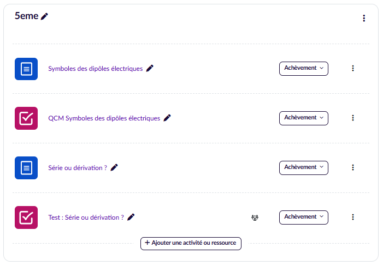Open Test : Série ou dérivation ? quiz link
Image resolution: width=383 pixels, height=266 pixels.
[86, 217]
